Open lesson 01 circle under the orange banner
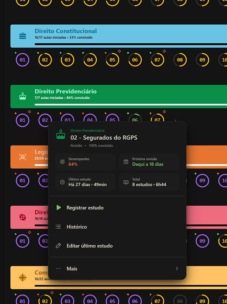The height and width of the screenshot is (304, 227). tap(22, 181)
